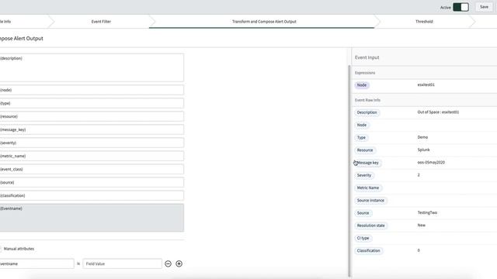Click the Eventname attribute name field
Viewport: 497px width, 279px height.
(36, 263)
